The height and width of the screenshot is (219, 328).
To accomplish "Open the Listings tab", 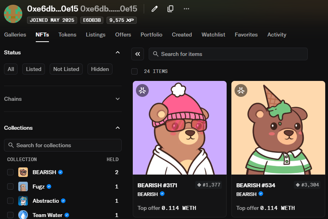I will click(x=95, y=35).
